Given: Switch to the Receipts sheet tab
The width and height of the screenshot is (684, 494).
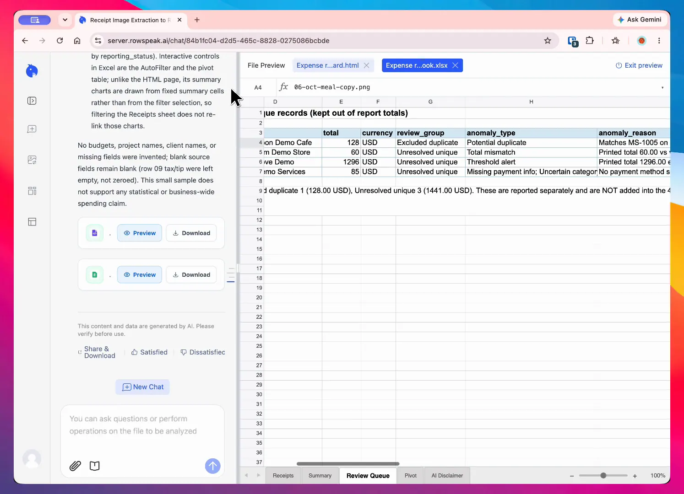Looking at the screenshot, I should [283, 476].
